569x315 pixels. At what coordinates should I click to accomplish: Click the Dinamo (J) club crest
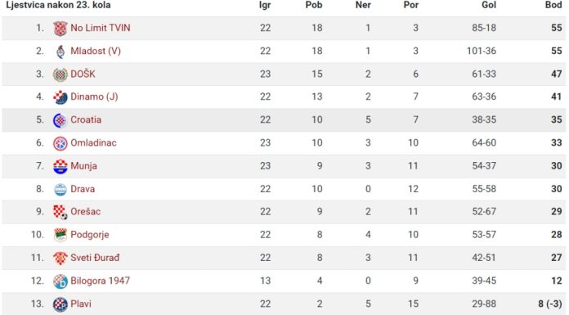point(60,97)
